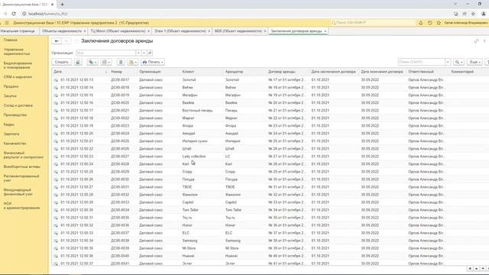The width and height of the screenshot is (489, 275).
Task: Click the document icon of row ДС00-0027
Action: click(56, 157)
